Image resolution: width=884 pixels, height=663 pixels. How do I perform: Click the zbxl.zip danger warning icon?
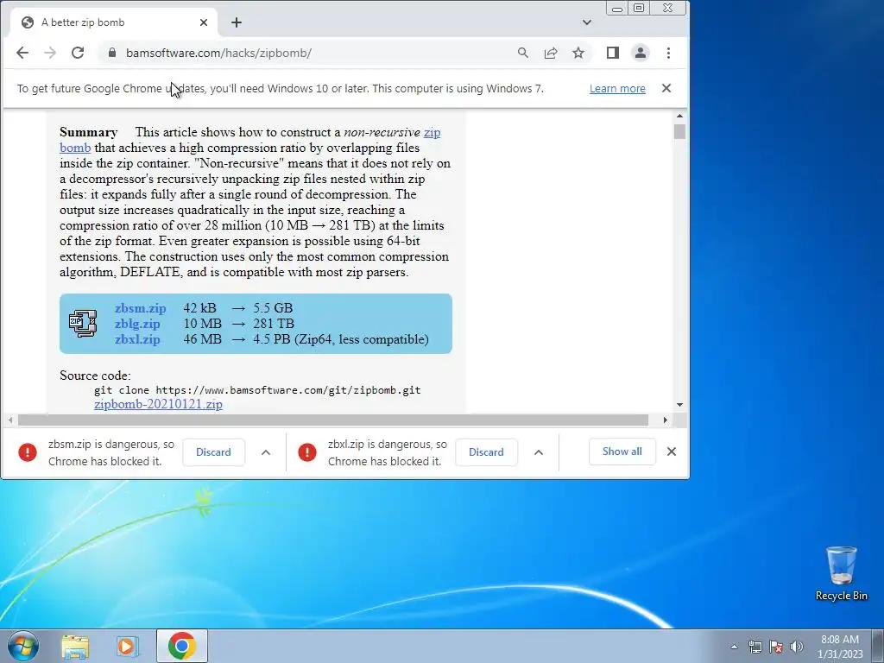click(x=307, y=452)
